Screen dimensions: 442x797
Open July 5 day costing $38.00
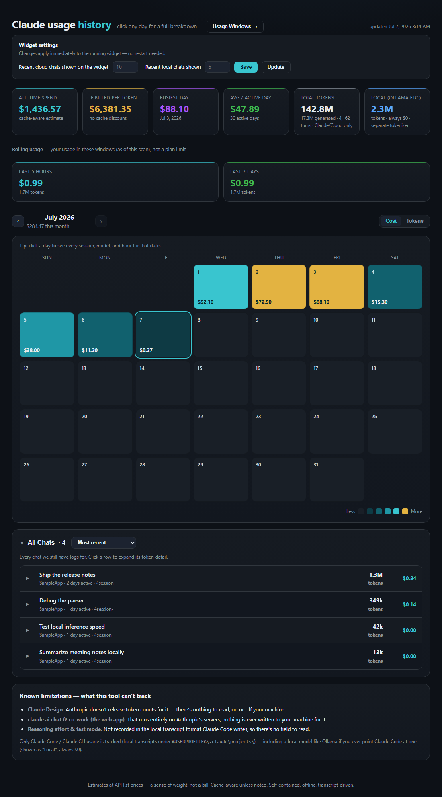[47, 335]
